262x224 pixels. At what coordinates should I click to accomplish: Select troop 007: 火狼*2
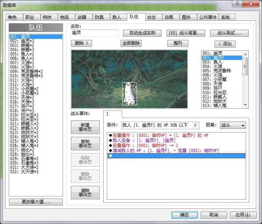[x=36, y=63]
